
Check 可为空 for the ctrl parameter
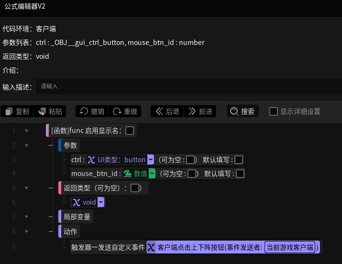[190, 160]
